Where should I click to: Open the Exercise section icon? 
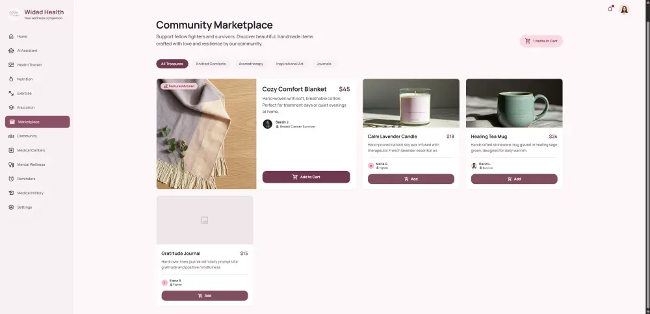pyautogui.click(x=11, y=94)
